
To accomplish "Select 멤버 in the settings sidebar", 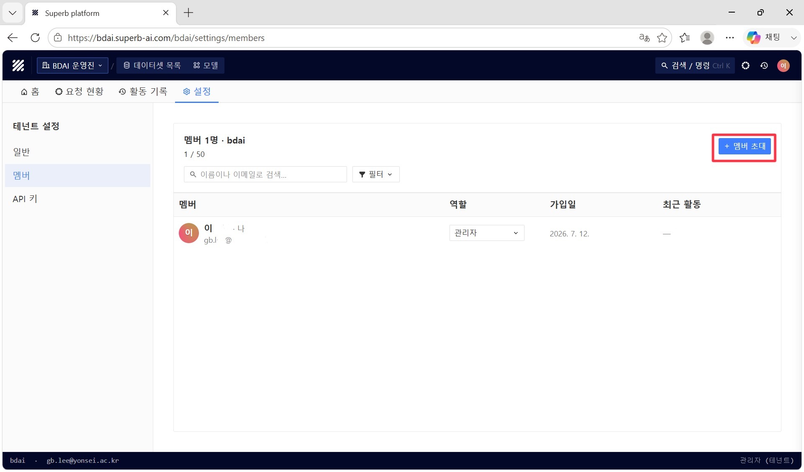I will click(77, 175).
